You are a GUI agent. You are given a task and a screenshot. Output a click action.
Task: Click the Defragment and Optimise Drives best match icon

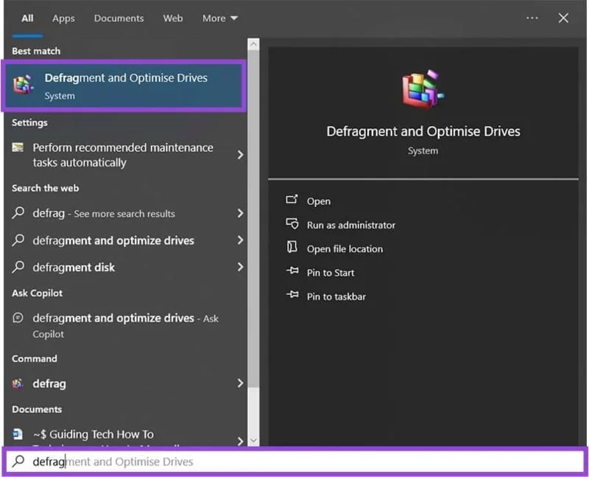click(24, 86)
